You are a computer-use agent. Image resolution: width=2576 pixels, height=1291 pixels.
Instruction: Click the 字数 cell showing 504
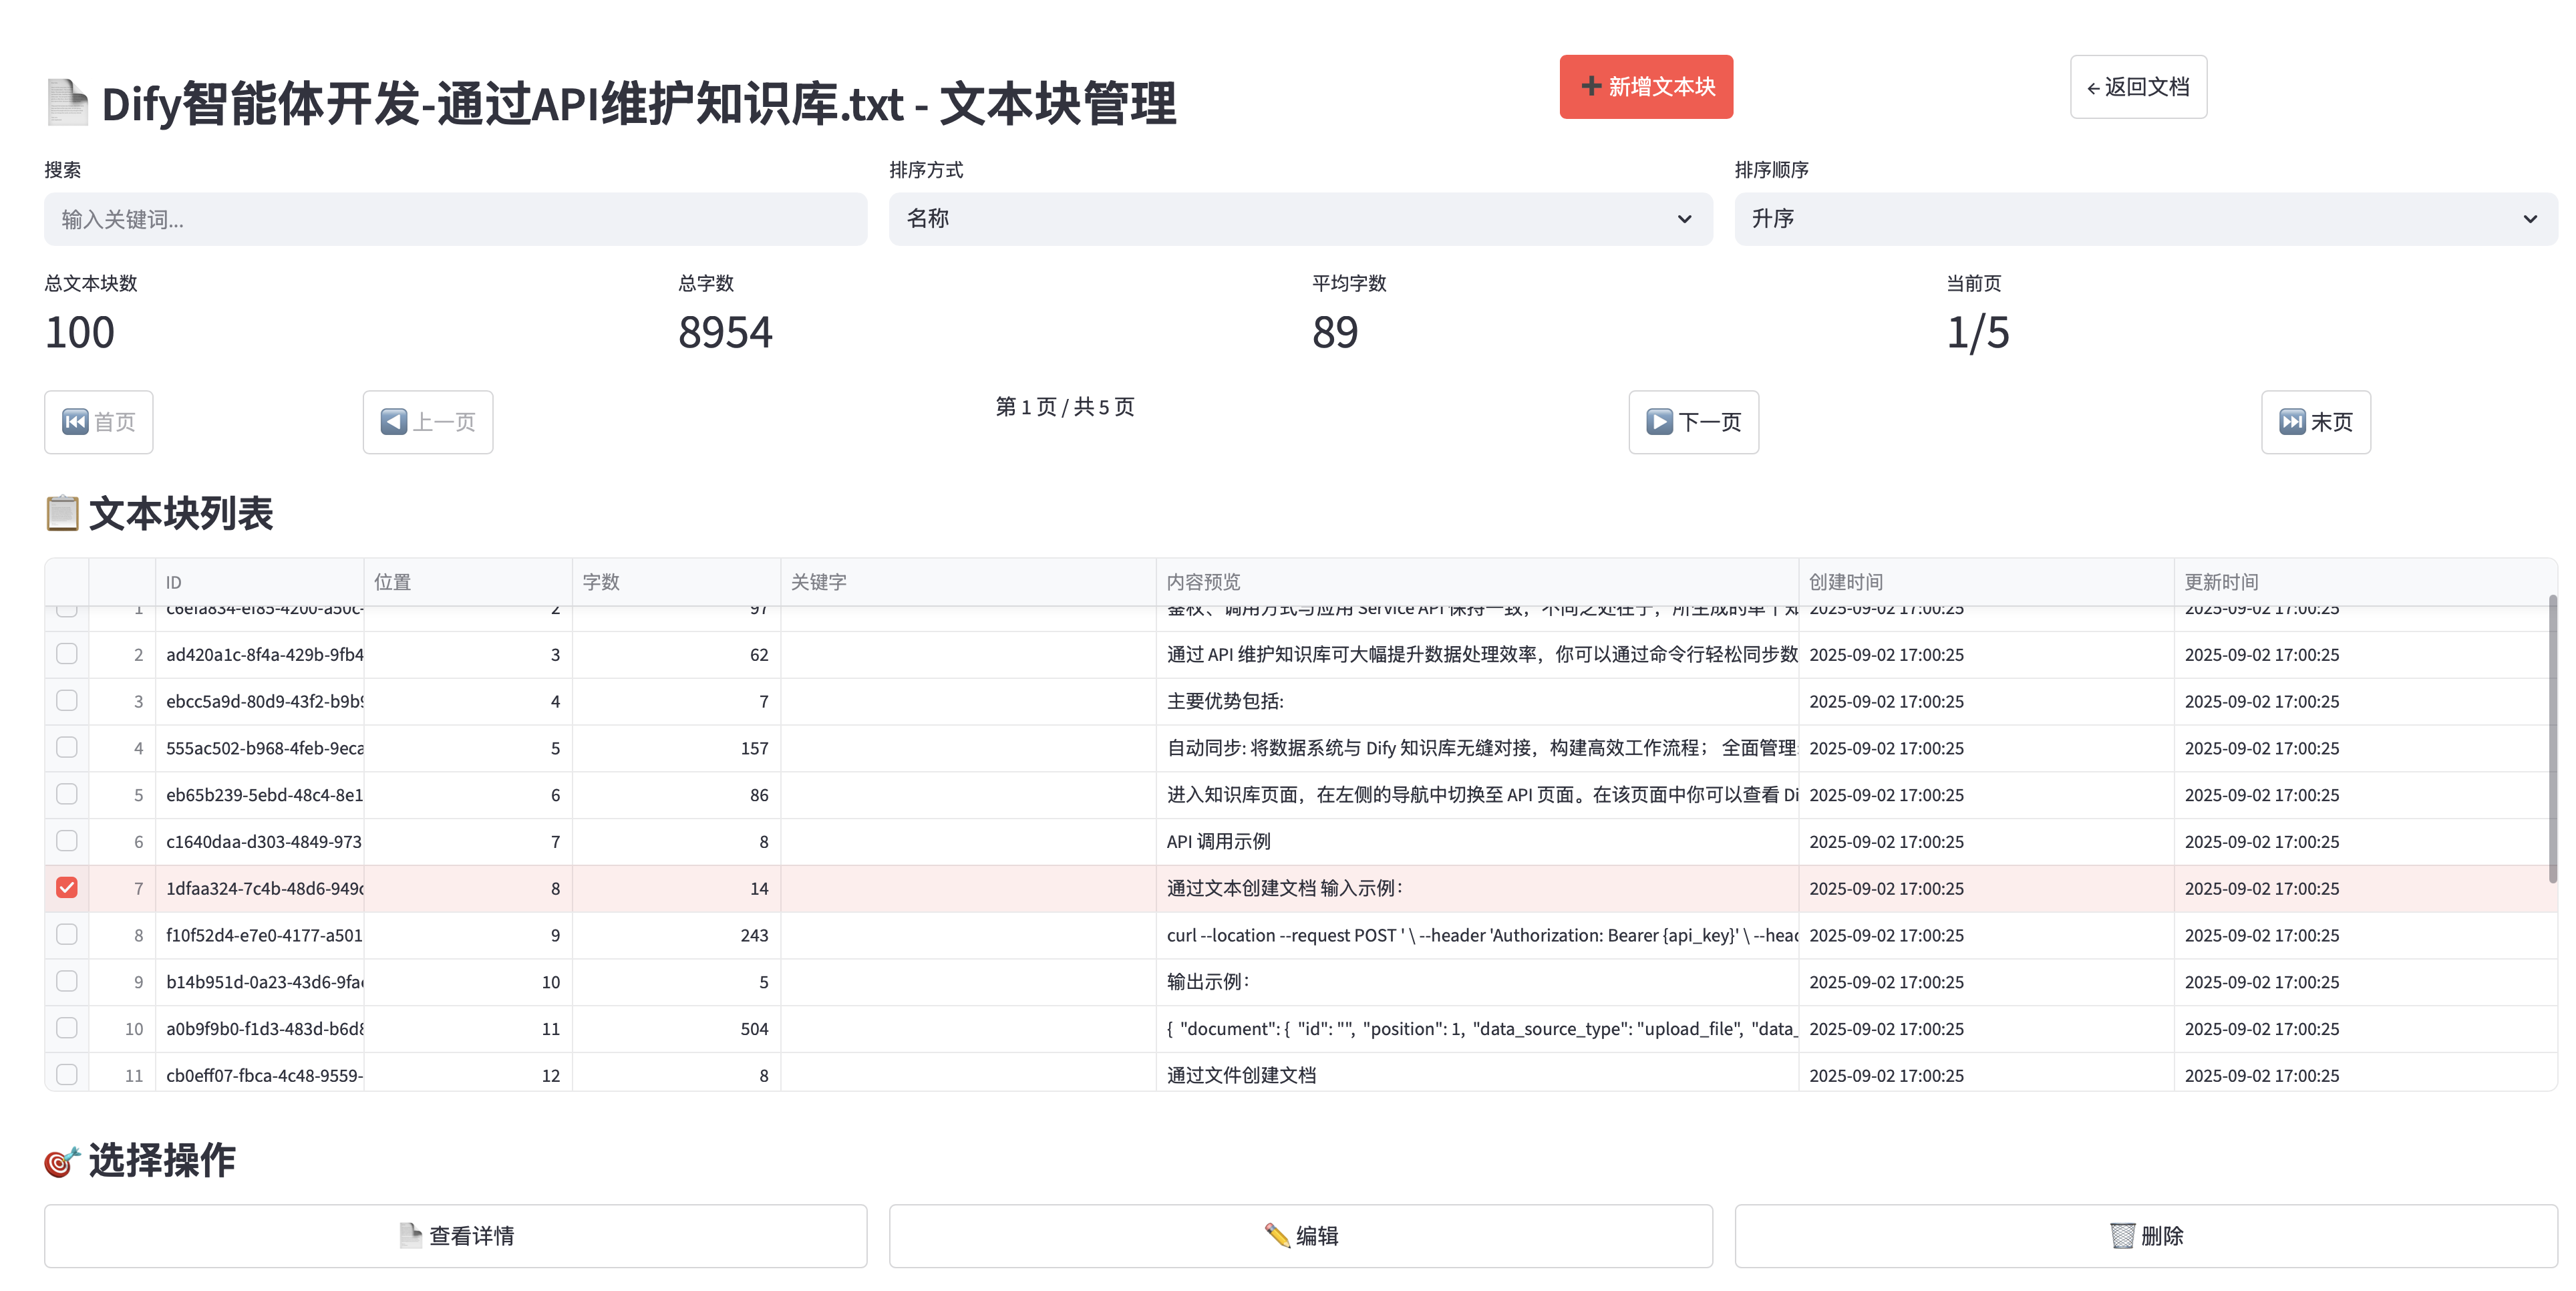[x=676, y=1029]
